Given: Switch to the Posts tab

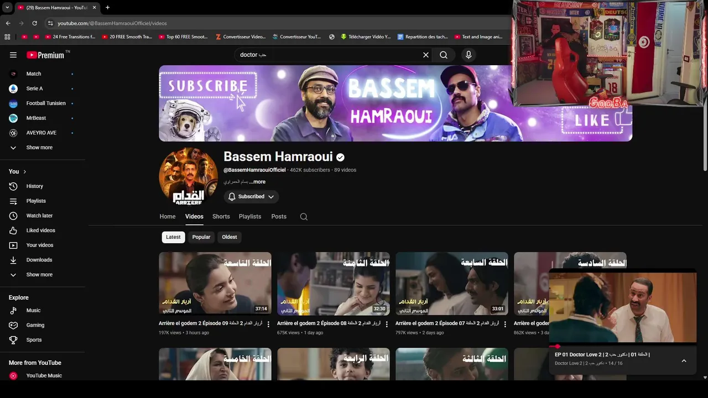Looking at the screenshot, I should (279, 217).
